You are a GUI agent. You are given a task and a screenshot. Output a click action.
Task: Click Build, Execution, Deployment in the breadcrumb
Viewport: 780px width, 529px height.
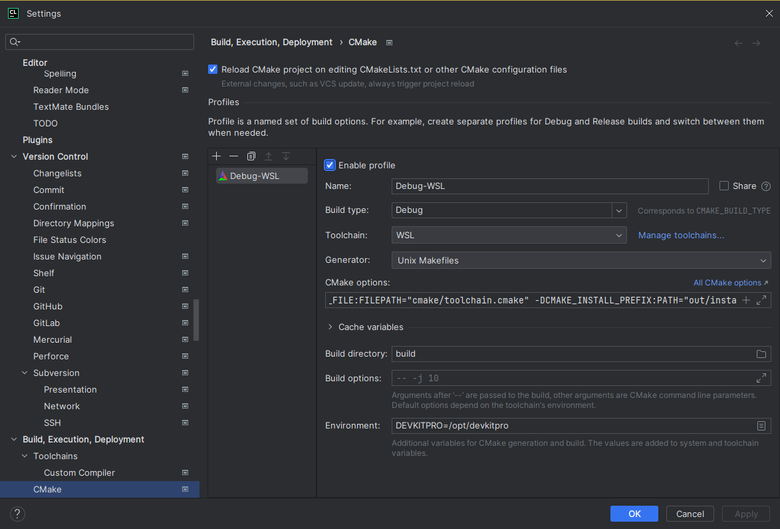click(x=271, y=43)
